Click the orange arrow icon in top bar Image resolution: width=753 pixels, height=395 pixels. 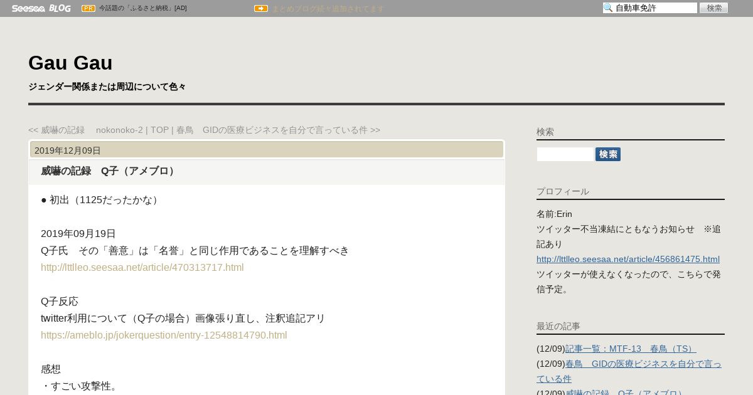point(261,8)
